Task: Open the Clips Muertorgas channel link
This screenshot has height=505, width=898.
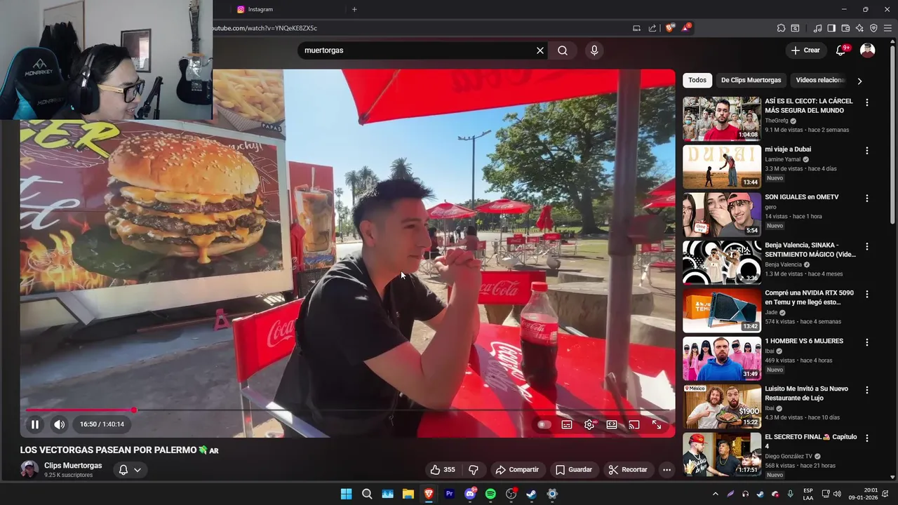Action: coord(73,466)
